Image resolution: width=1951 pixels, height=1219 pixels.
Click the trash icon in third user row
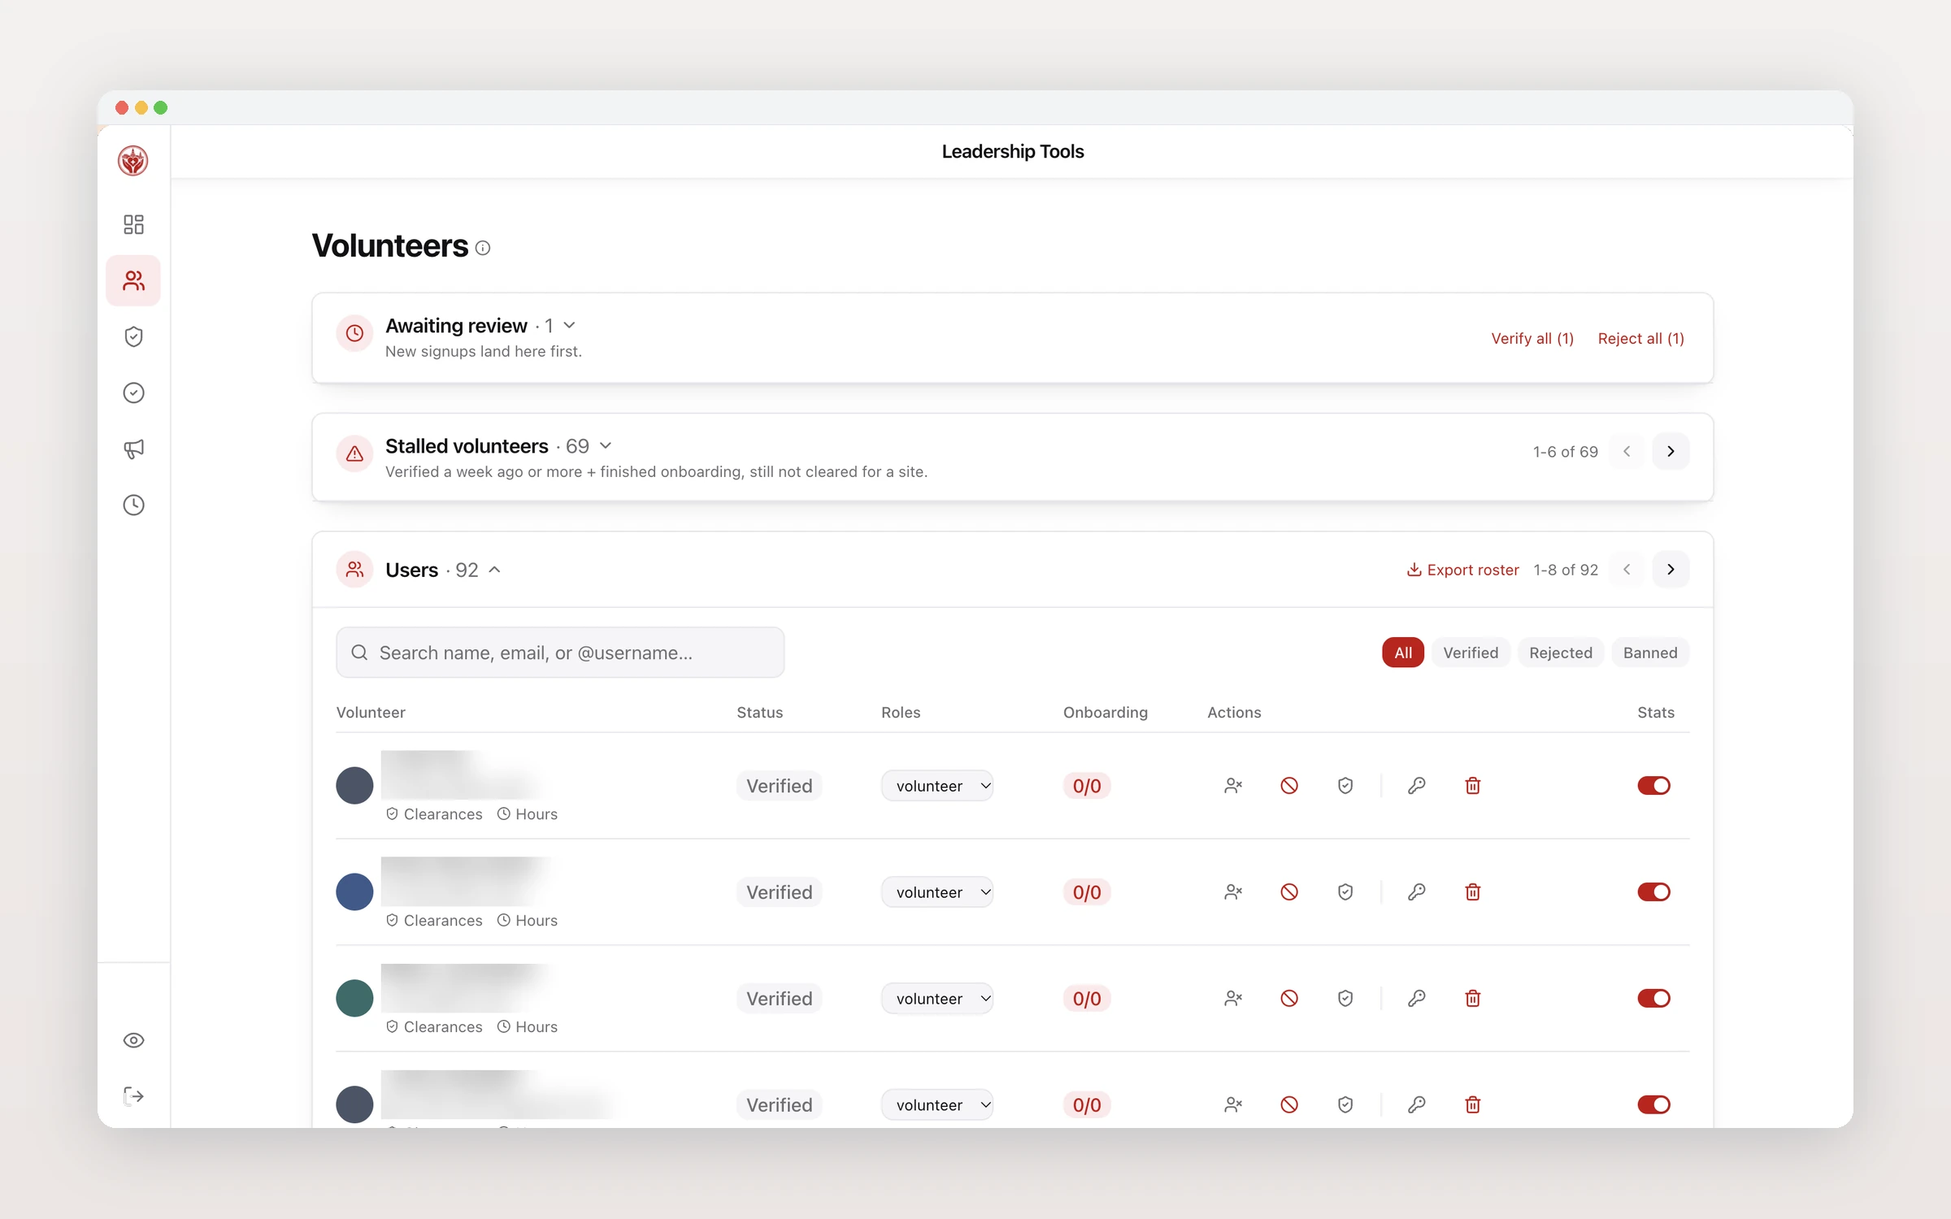(1472, 998)
